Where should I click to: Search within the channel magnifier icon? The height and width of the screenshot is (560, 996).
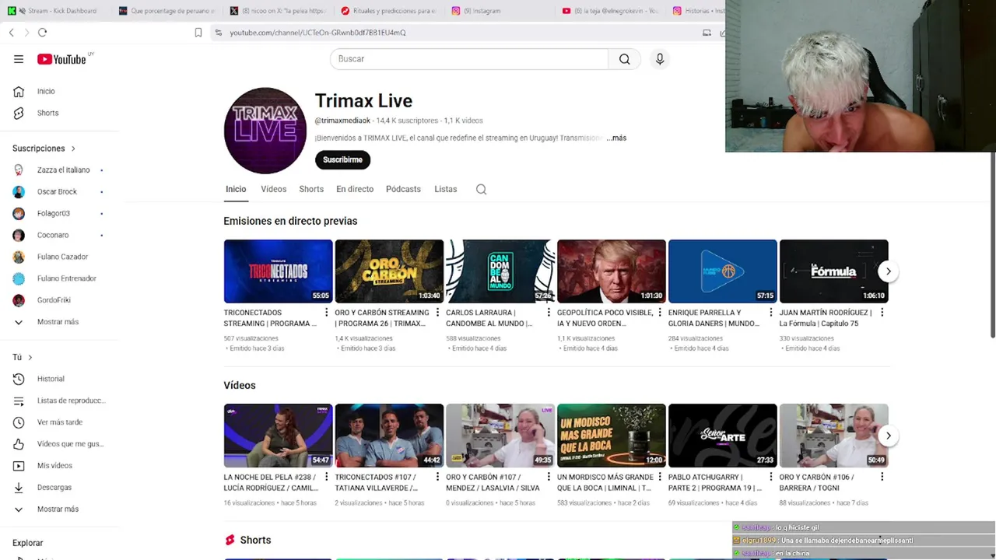coord(481,189)
